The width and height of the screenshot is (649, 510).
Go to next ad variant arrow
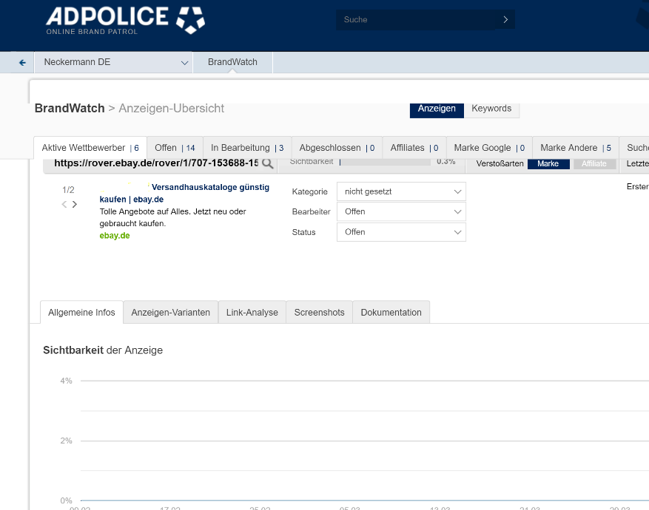(x=75, y=204)
